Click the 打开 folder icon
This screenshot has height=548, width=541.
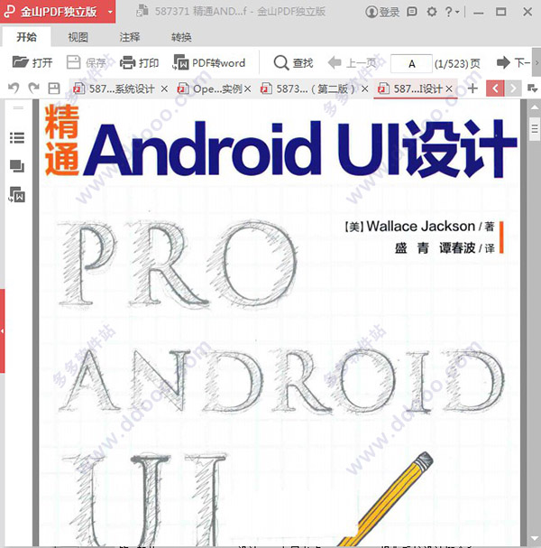(x=20, y=62)
